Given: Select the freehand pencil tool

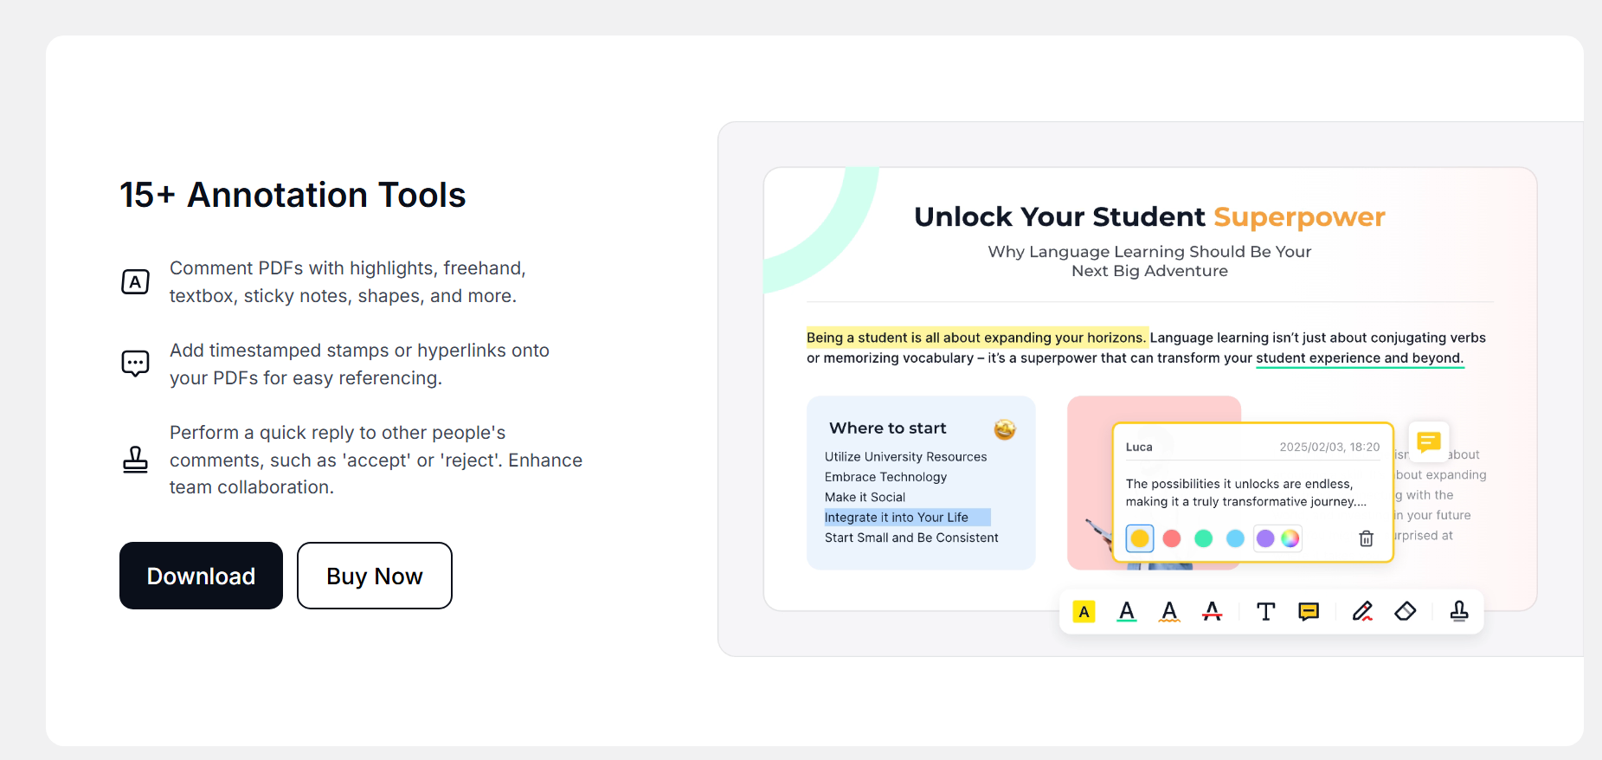Looking at the screenshot, I should [1362, 612].
